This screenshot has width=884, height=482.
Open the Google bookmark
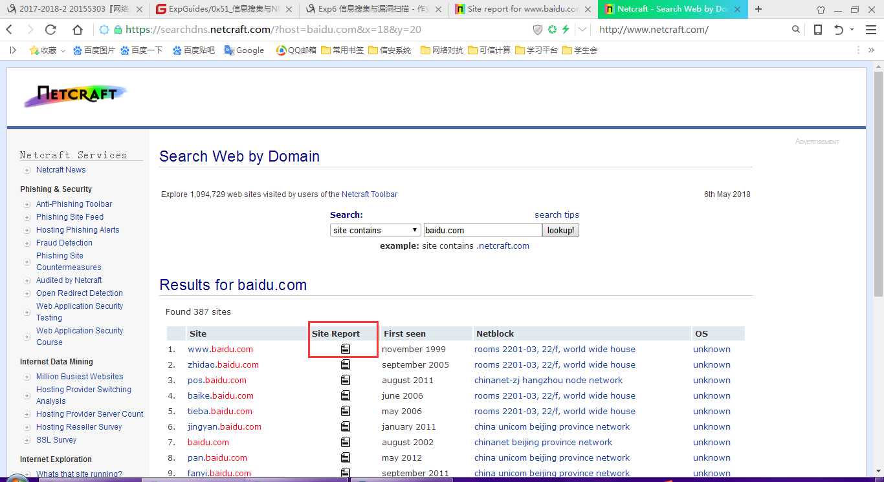(244, 50)
